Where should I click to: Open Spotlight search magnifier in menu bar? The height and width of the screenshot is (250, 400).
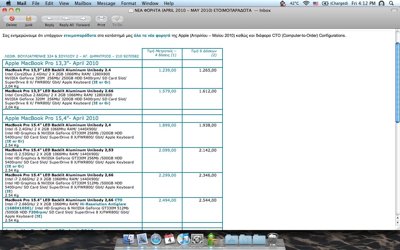pyautogui.click(x=391, y=3)
